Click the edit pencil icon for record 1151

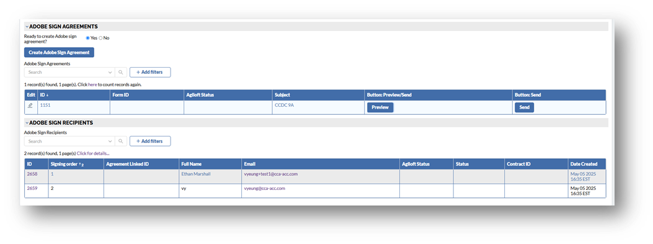[30, 106]
